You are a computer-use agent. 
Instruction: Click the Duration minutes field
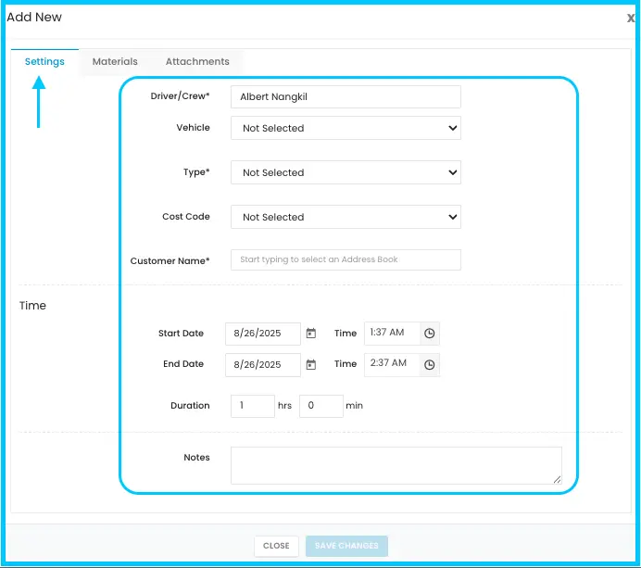321,406
